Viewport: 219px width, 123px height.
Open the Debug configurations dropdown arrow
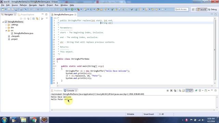(69, 9)
